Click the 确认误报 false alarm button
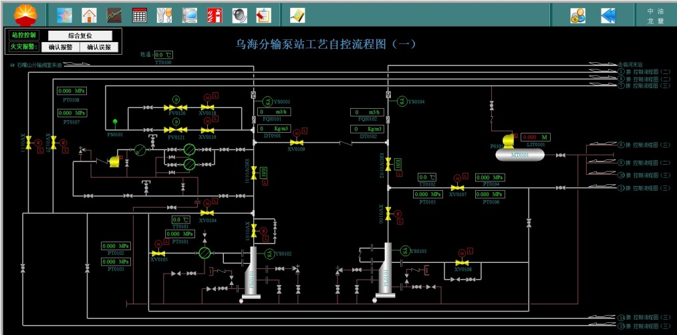The image size is (677, 335). 100,47
